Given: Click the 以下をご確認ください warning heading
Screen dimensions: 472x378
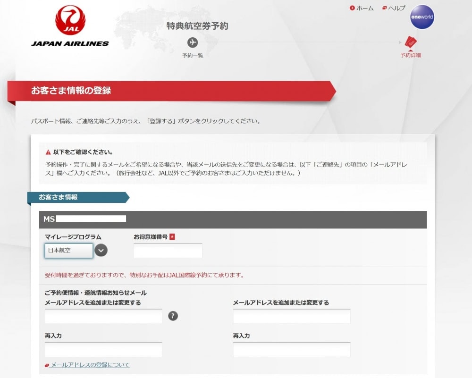Looking at the screenshot, I should pyautogui.click(x=83, y=152).
